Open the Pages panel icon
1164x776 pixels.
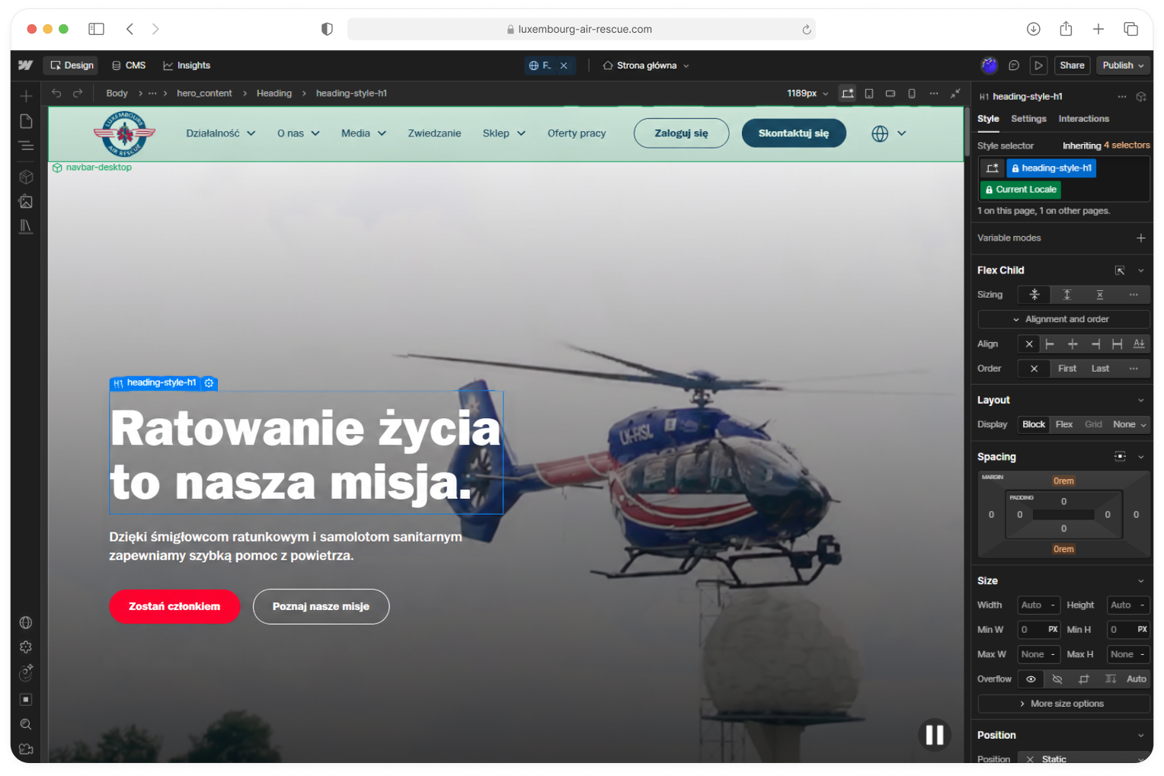pos(26,122)
